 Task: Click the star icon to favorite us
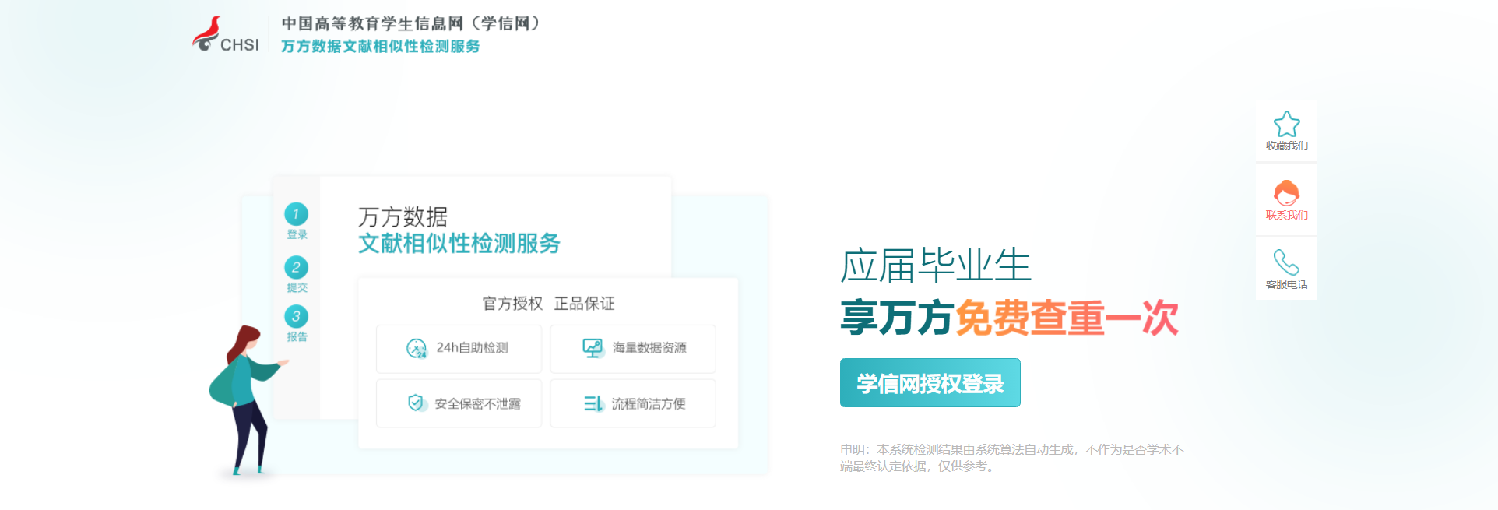click(1286, 124)
